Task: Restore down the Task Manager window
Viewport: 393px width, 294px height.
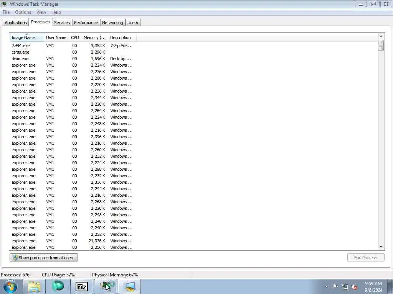Action: tap(373, 4)
